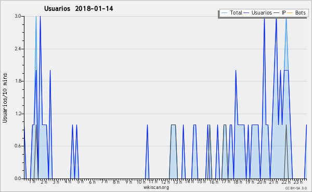Image resolution: width=312 pixels, height=192 pixels.
Task: Click the 21 h axis label
Action: 274,182
